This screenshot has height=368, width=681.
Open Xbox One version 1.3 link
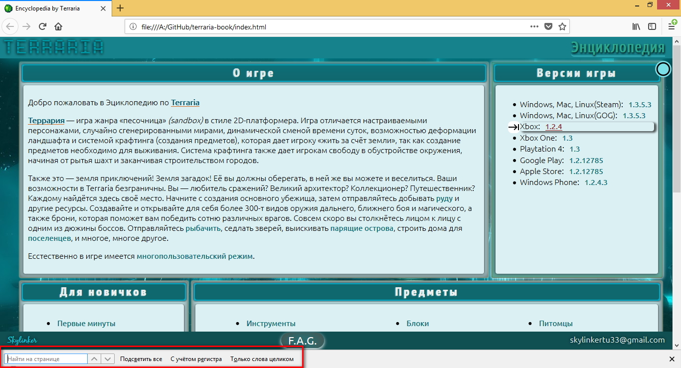click(567, 138)
